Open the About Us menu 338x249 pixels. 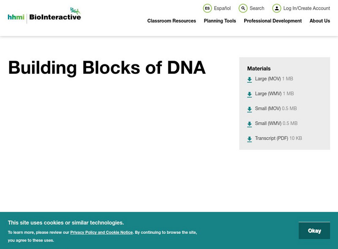click(320, 21)
